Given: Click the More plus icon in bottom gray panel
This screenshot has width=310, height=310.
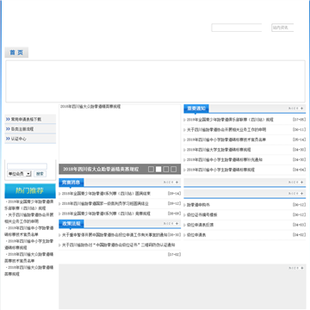Looking at the screenshot, I should click(296, 268).
